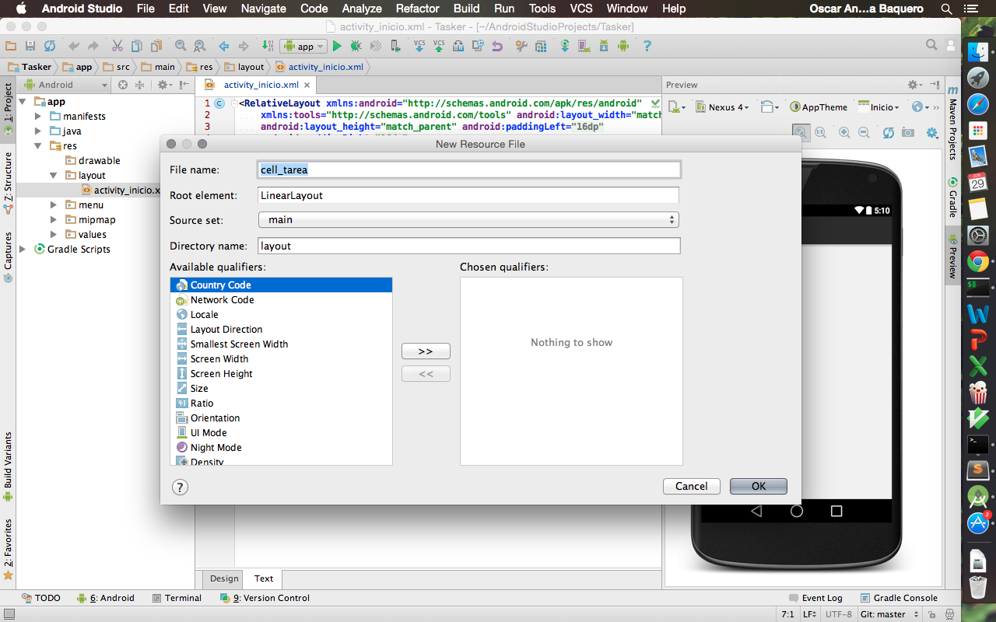Collapse the res folder
The image size is (996, 622).
38,146
